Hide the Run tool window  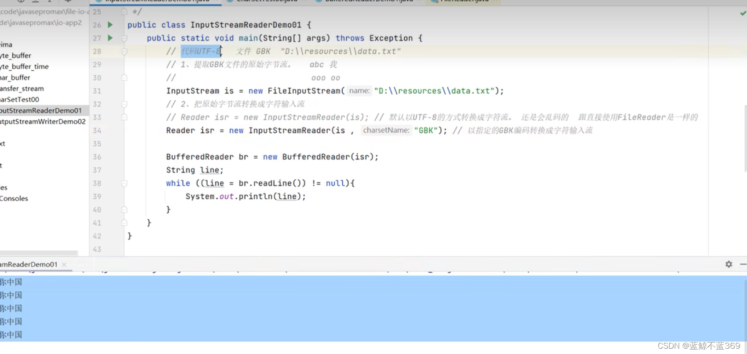click(743, 264)
